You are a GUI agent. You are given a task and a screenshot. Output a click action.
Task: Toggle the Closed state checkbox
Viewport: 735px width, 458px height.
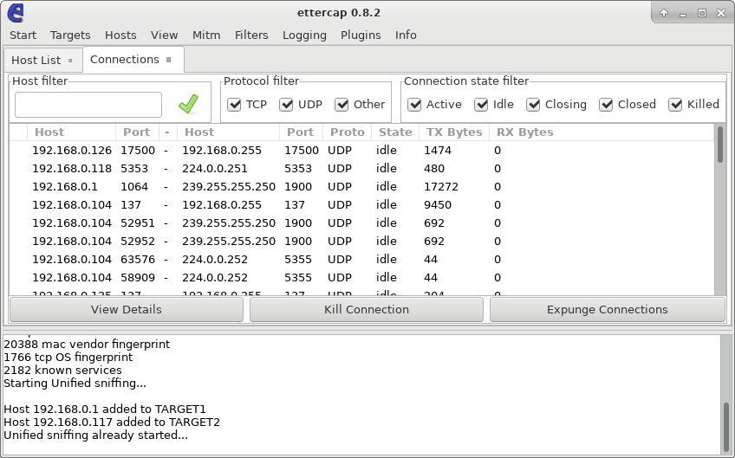point(606,105)
